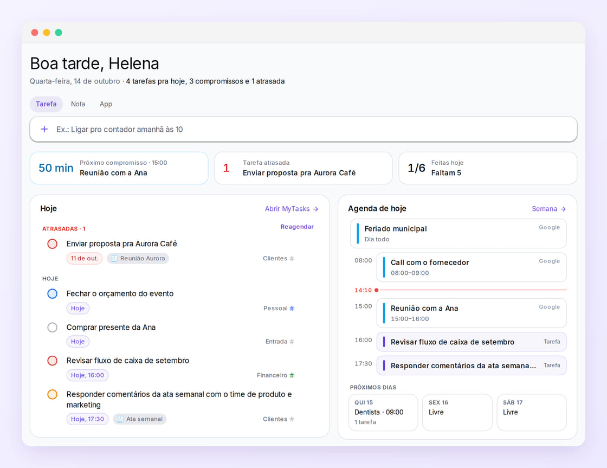This screenshot has width=607, height=468.
Task: Open the Tarefa atrasada summary card
Action: coord(303,168)
